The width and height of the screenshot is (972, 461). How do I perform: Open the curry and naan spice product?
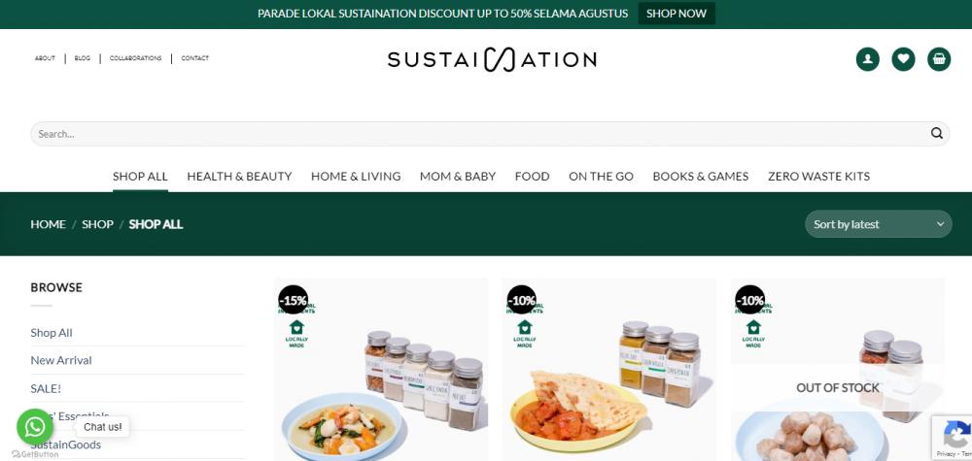pyautogui.click(x=608, y=370)
